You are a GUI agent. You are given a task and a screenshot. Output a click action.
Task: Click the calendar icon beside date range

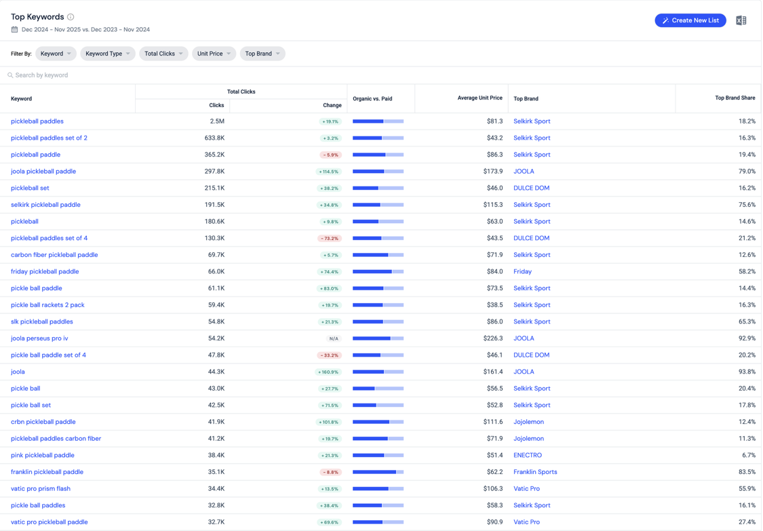pos(15,30)
